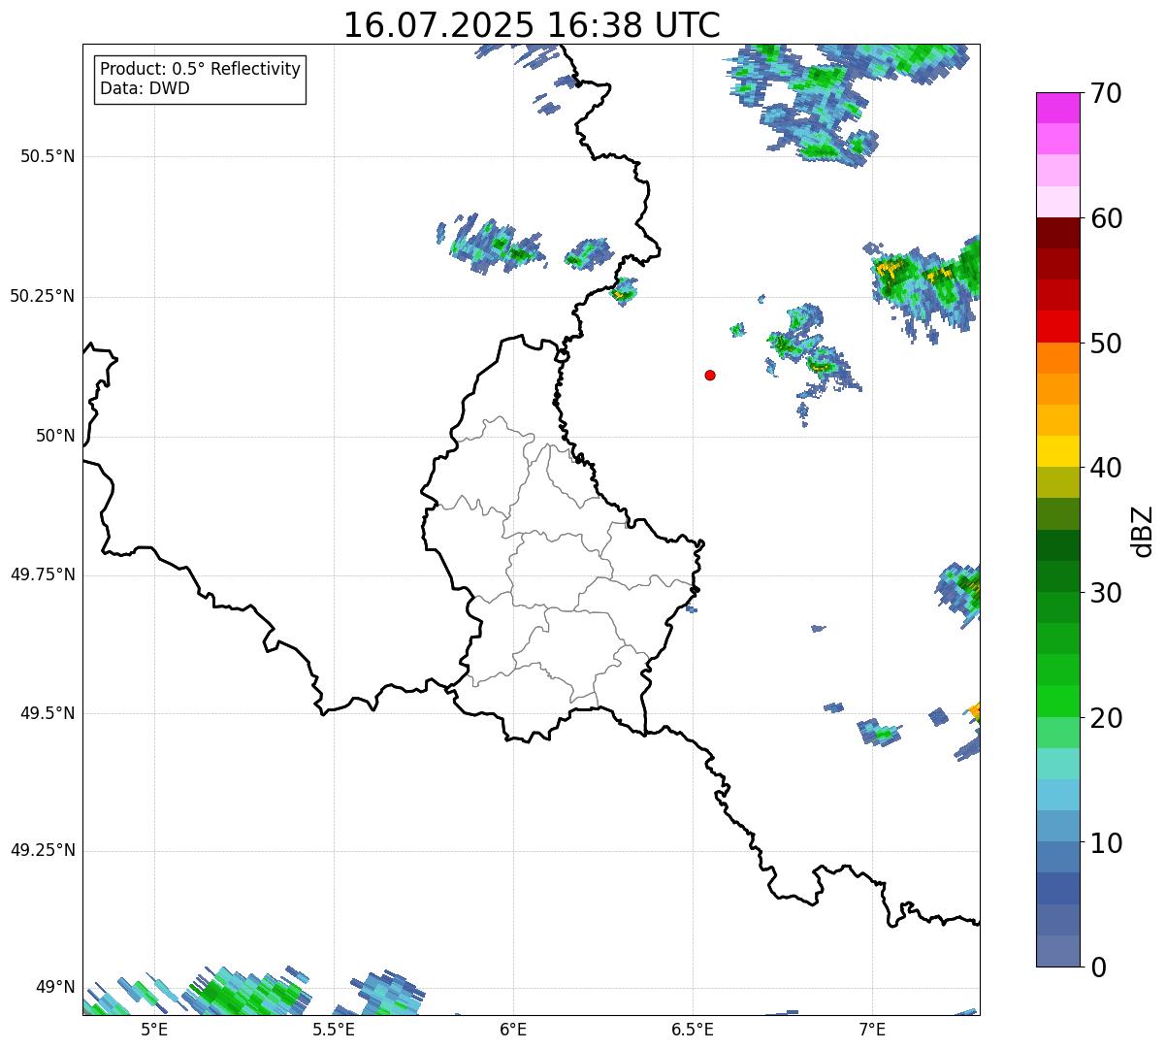Click the latitude label 50°N
The height and width of the screenshot is (1049, 1166).
(x=55, y=436)
